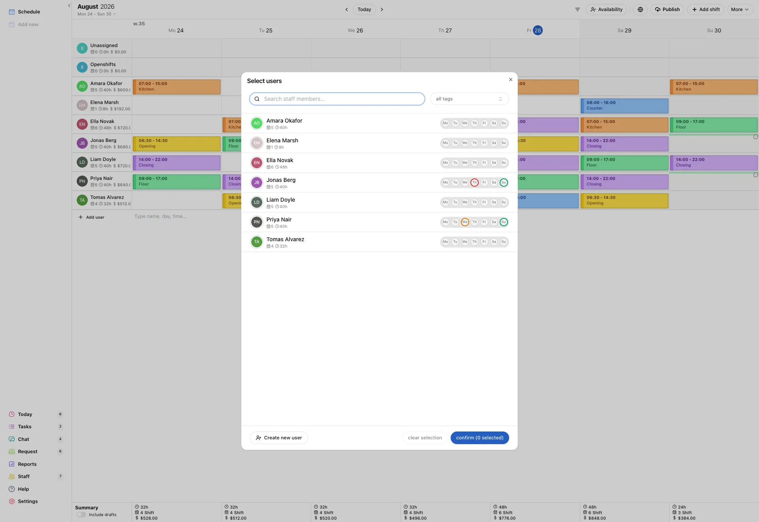
Task: Click Amara Okafor's avatar in dialog
Action: pyautogui.click(x=257, y=123)
